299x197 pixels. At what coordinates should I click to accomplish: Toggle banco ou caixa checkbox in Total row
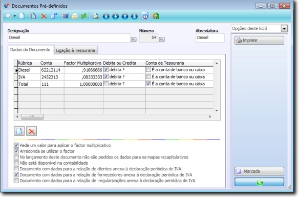pos(148,84)
